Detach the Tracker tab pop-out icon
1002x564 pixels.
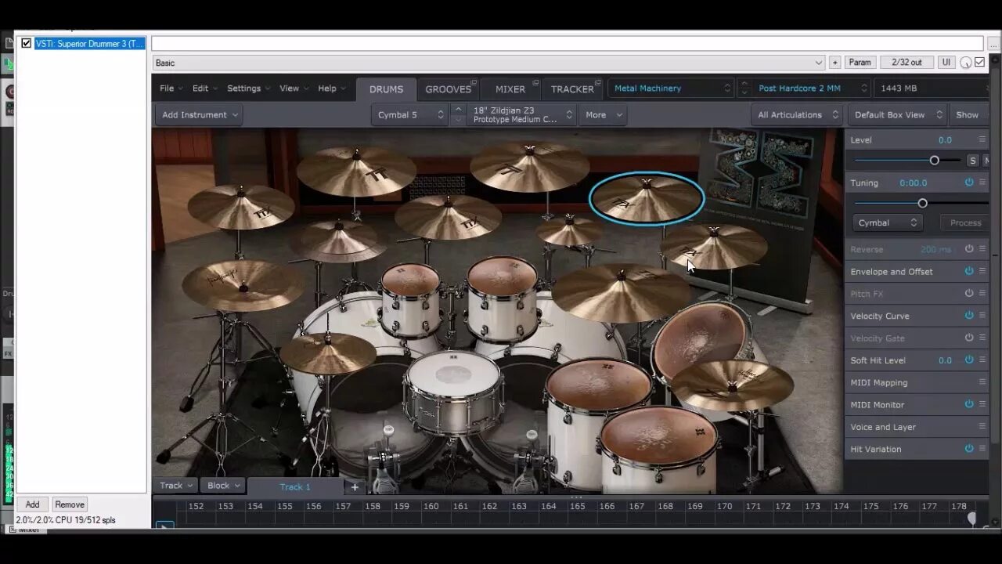pyautogui.click(x=598, y=81)
